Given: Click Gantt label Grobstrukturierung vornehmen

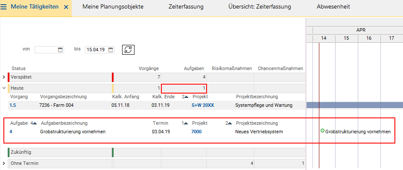Looking at the screenshot, I should 358,132.
